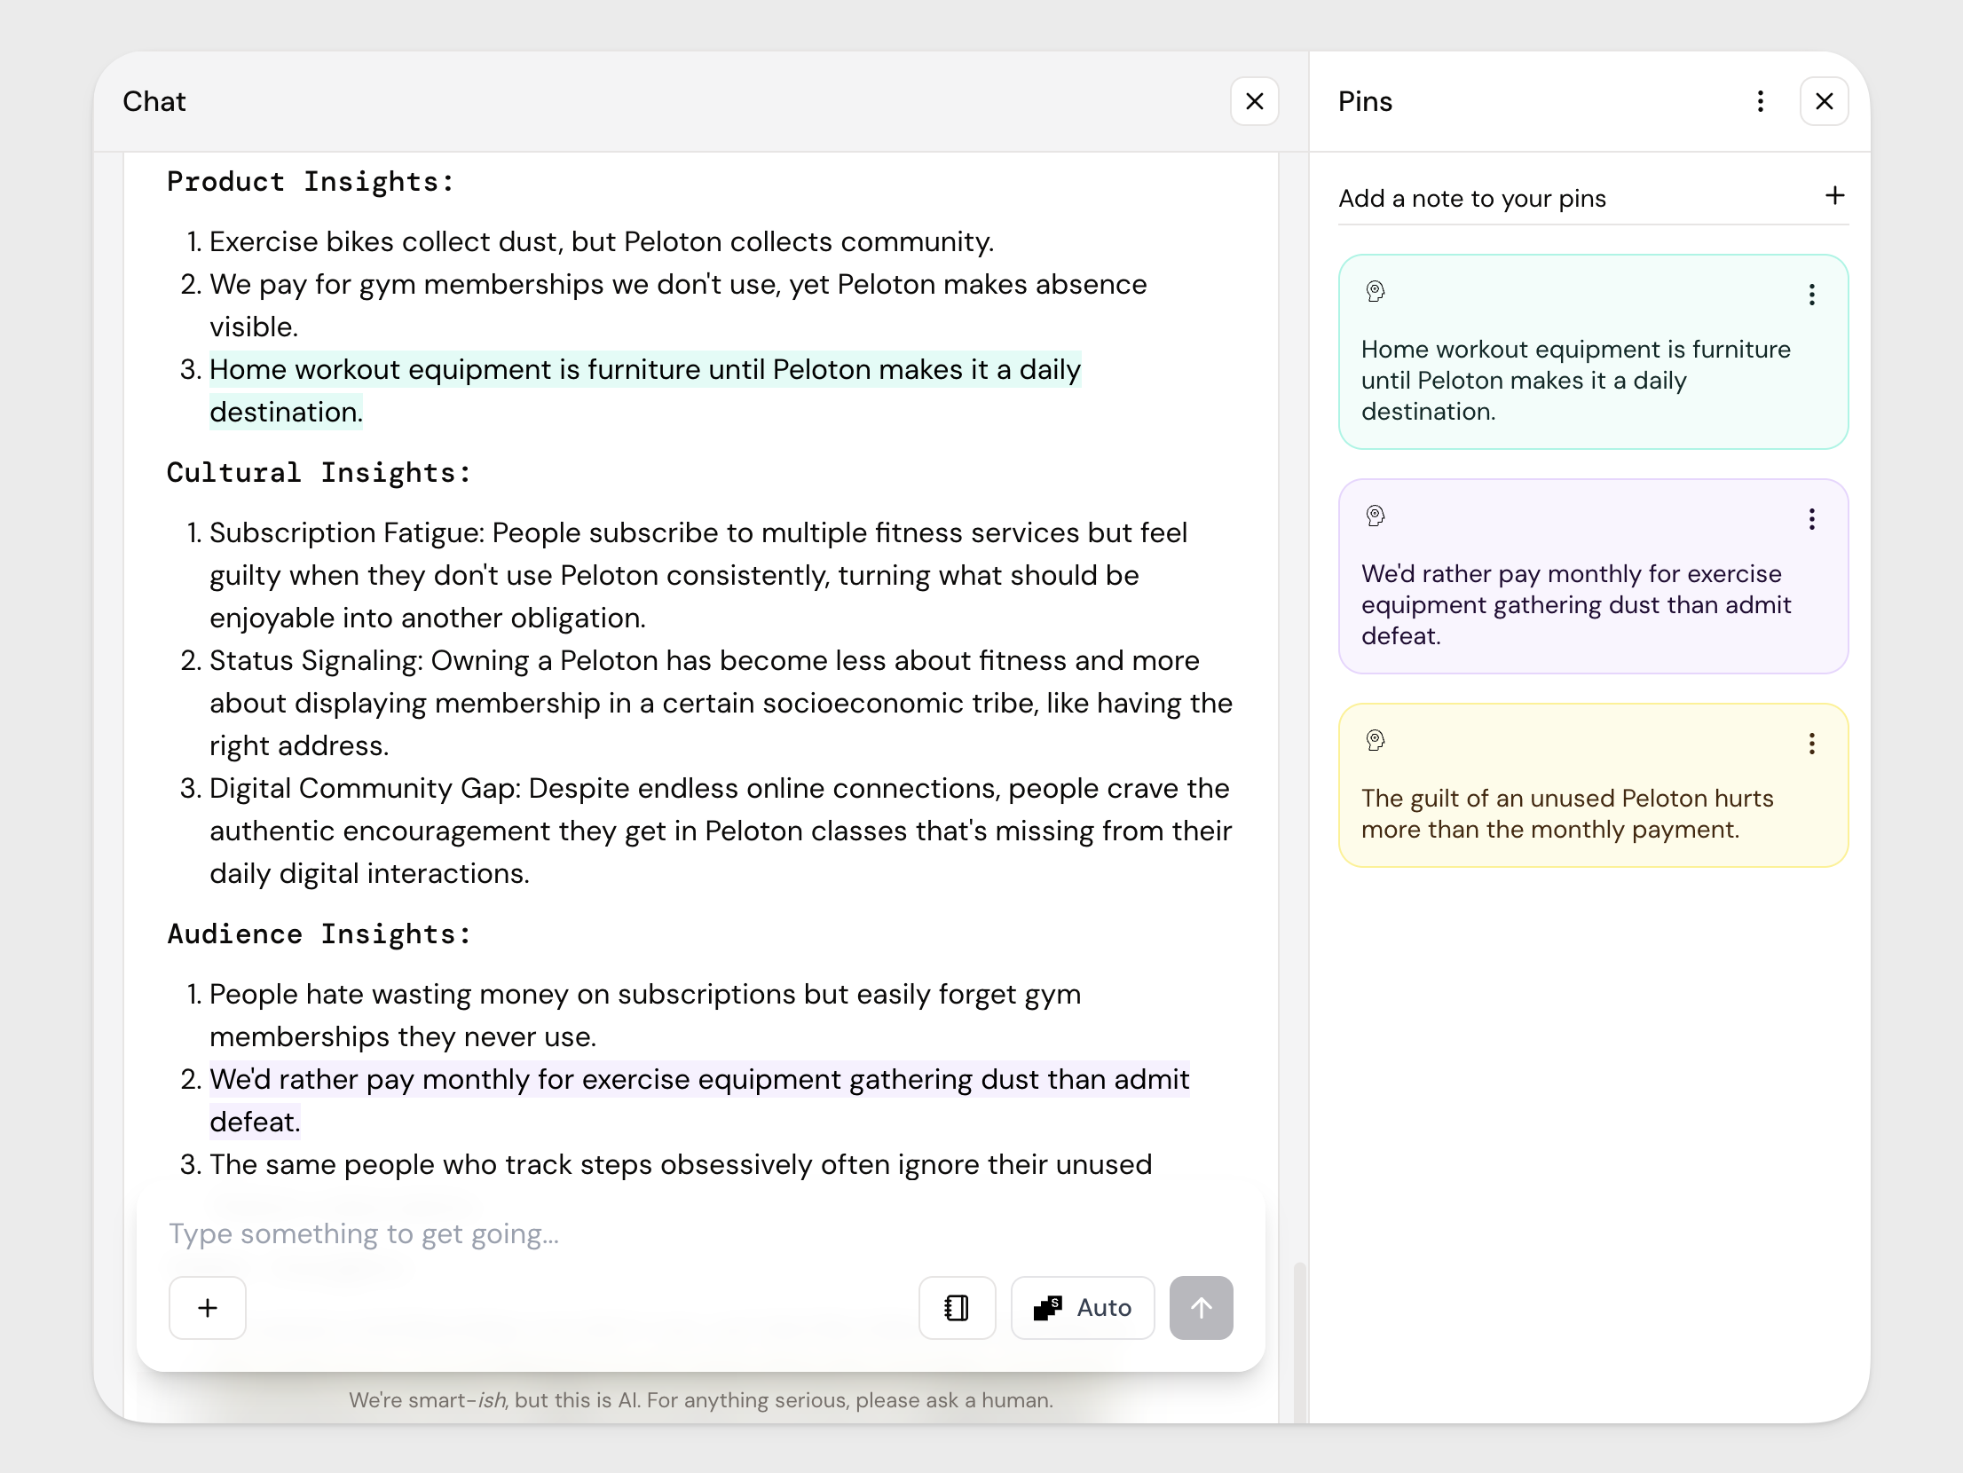Open Pins panel three-dot options menu
1963x1473 pixels.
pyautogui.click(x=1761, y=101)
